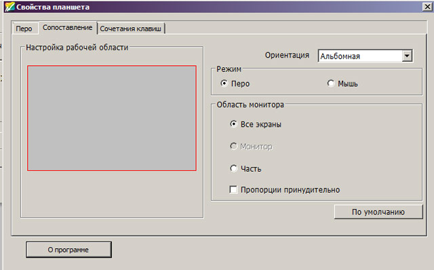Click the По умолчанию button

378,212
